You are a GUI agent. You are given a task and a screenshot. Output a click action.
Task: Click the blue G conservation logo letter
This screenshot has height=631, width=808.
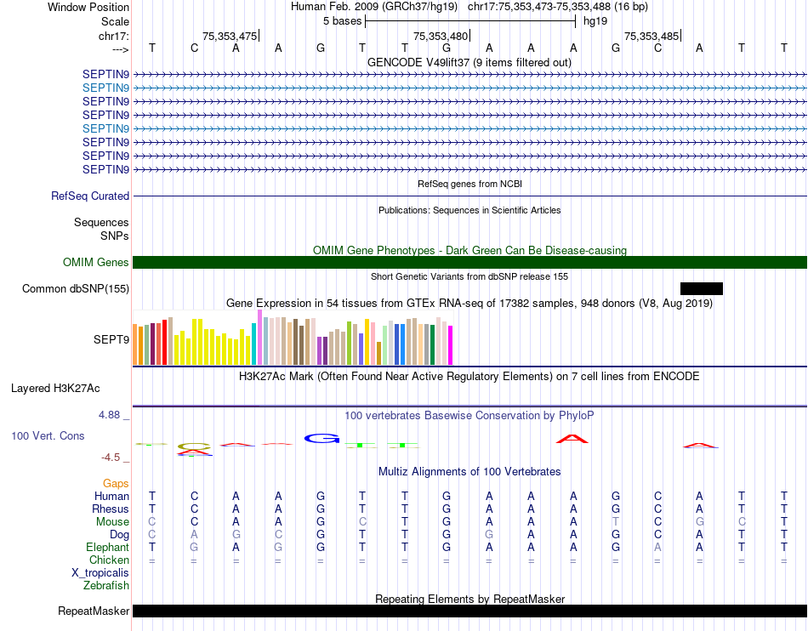[321, 438]
